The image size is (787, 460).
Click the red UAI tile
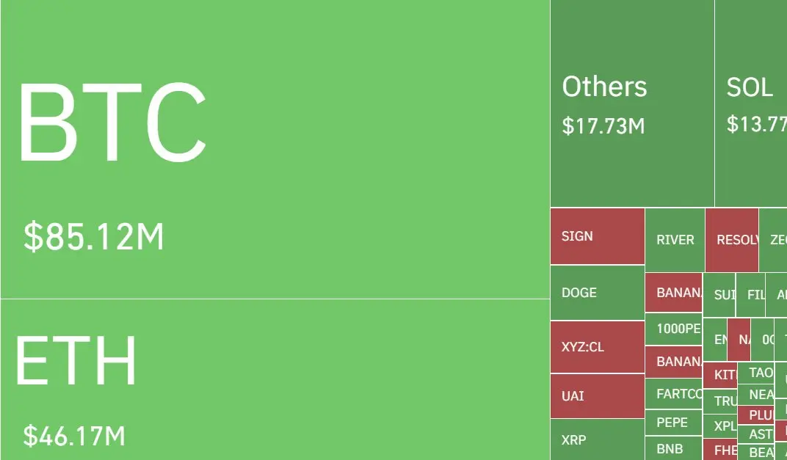[598, 395]
